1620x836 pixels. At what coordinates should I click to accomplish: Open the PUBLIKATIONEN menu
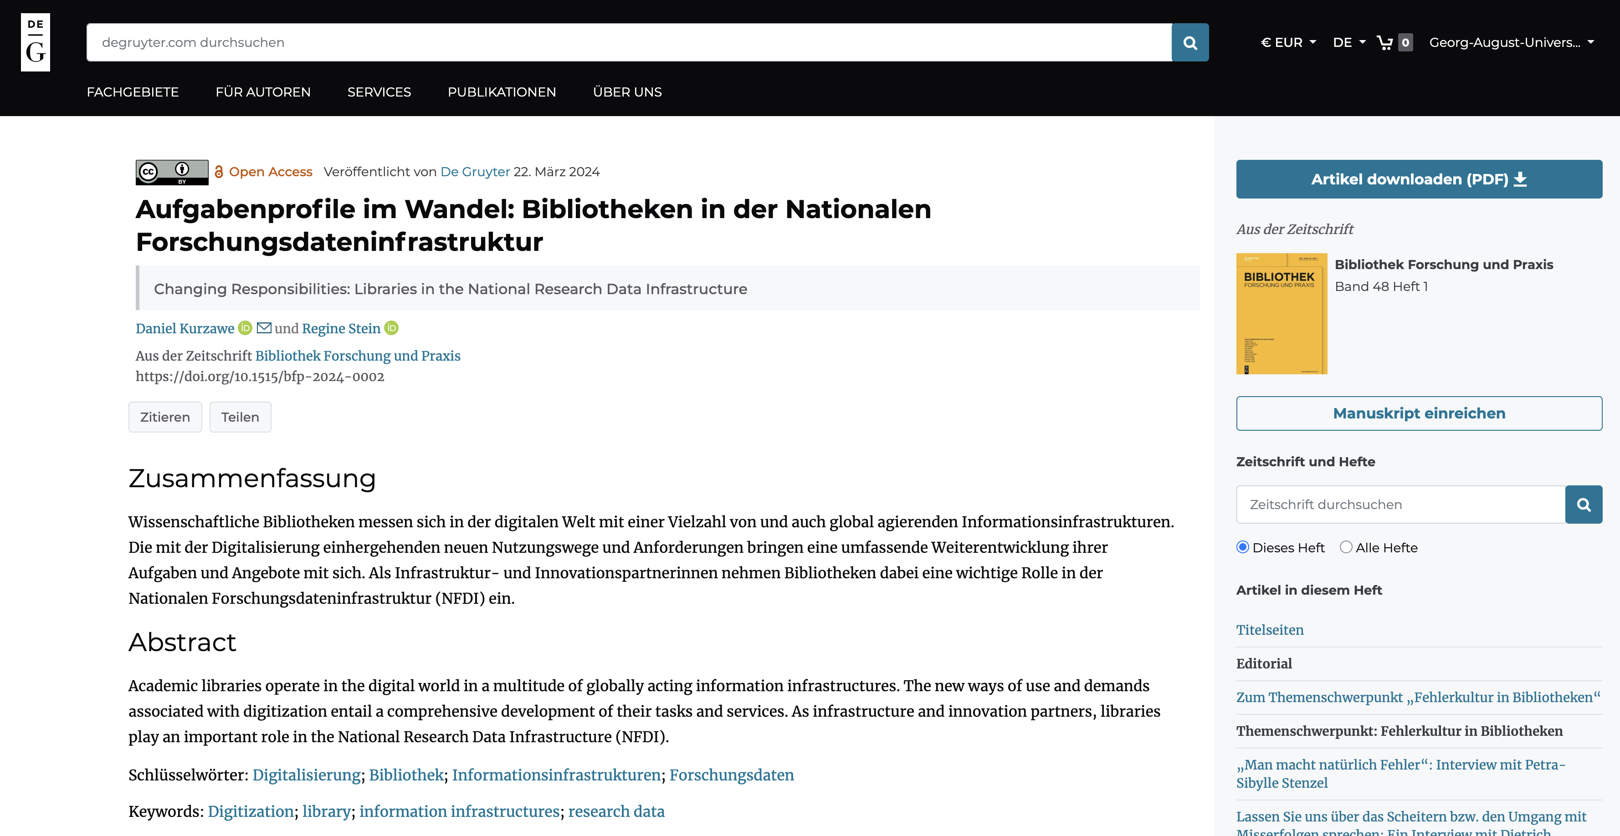tap(501, 92)
